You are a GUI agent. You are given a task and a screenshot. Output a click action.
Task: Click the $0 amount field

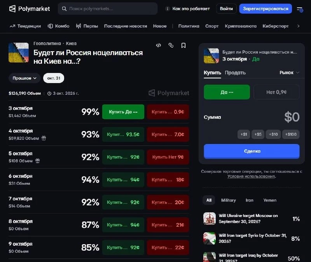click(x=292, y=117)
